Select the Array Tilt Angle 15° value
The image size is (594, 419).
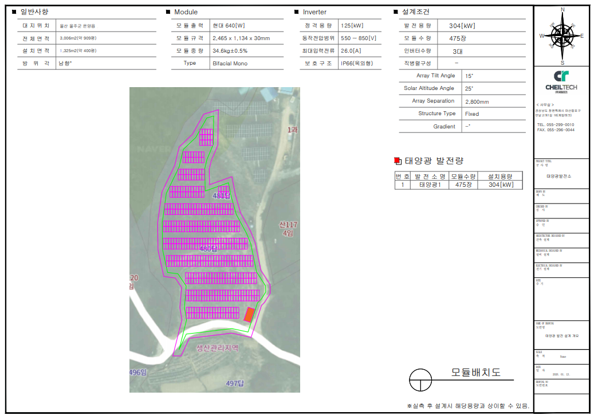(x=469, y=76)
